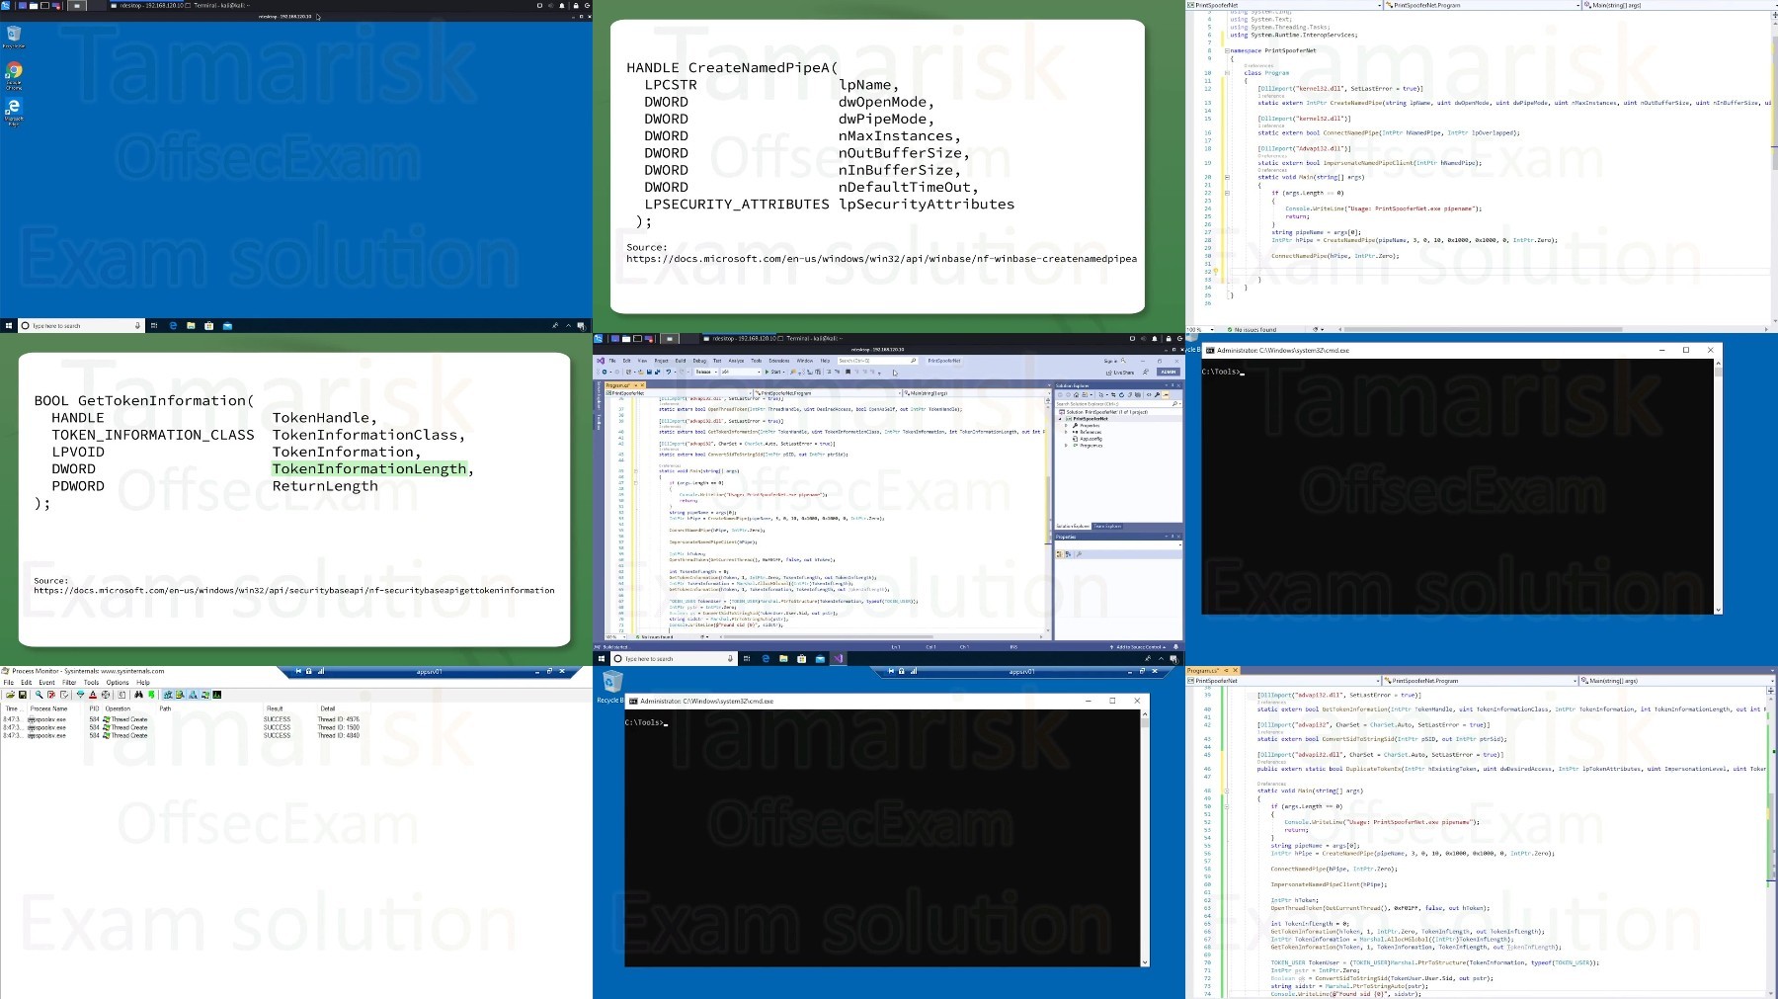Open Process Monitor's Options menu
The image size is (1778, 999).
tap(118, 683)
